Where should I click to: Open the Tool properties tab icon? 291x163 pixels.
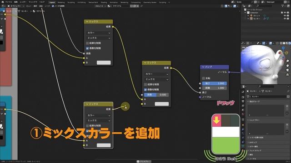[243, 91]
